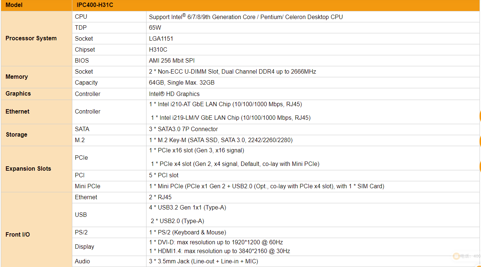Select the "H310C" chipset value

pyautogui.click(x=158, y=49)
